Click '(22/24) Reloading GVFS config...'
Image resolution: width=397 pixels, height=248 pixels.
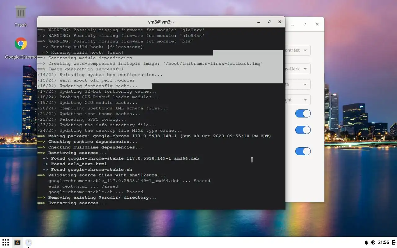pos(82,119)
